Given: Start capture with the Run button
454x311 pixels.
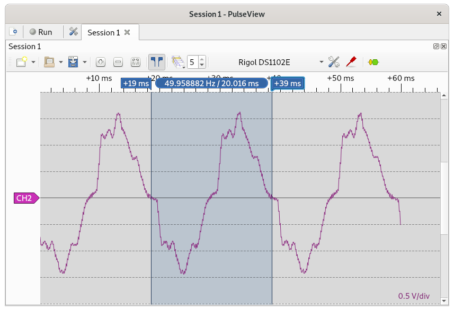Looking at the screenshot, I should coord(41,32).
